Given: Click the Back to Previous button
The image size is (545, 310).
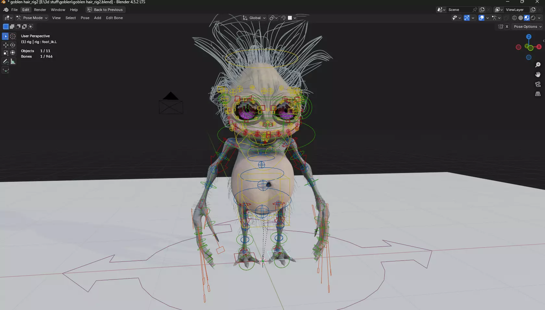Looking at the screenshot, I should pyautogui.click(x=105, y=10).
